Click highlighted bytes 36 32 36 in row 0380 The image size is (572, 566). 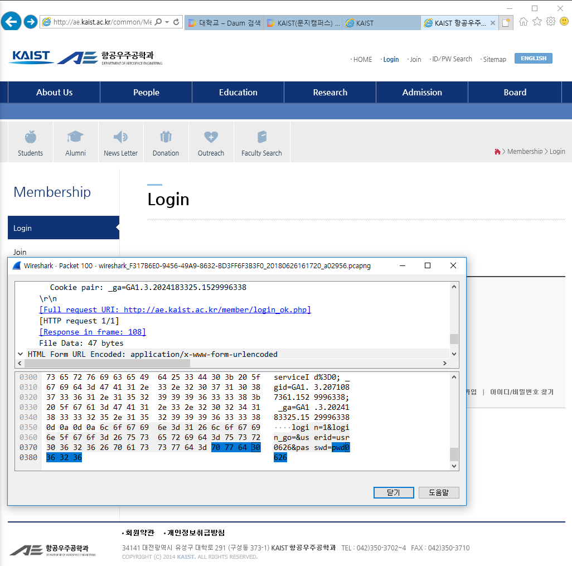pos(64,458)
